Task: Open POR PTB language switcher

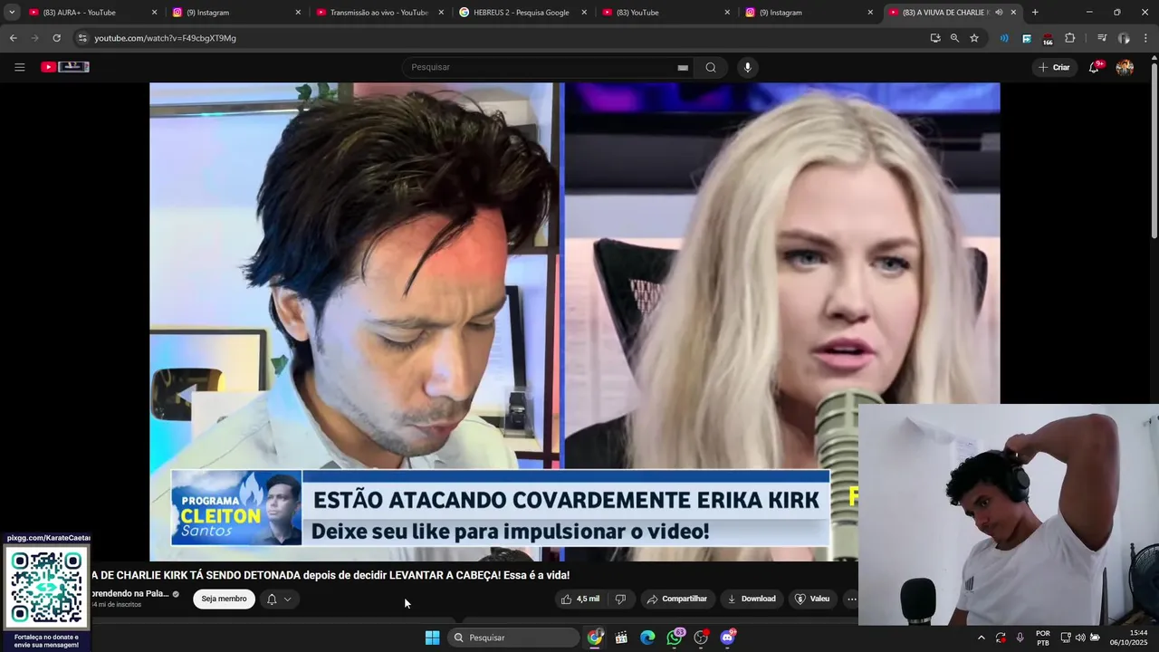Action: (x=1043, y=638)
